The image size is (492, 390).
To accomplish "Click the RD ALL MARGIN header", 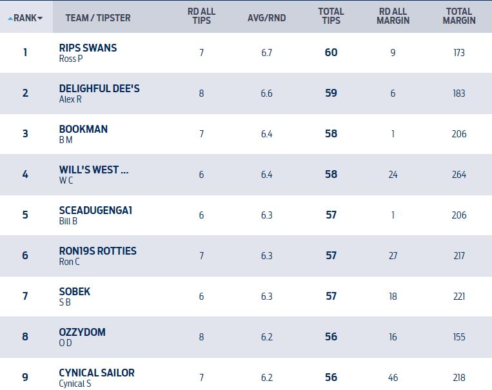I will (393, 16).
